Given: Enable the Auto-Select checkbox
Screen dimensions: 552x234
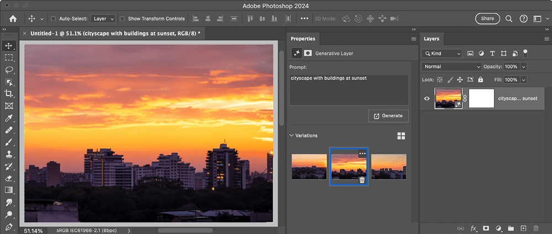Looking at the screenshot, I should [54, 19].
